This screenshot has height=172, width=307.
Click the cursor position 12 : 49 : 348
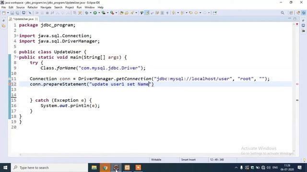(x=217, y=160)
